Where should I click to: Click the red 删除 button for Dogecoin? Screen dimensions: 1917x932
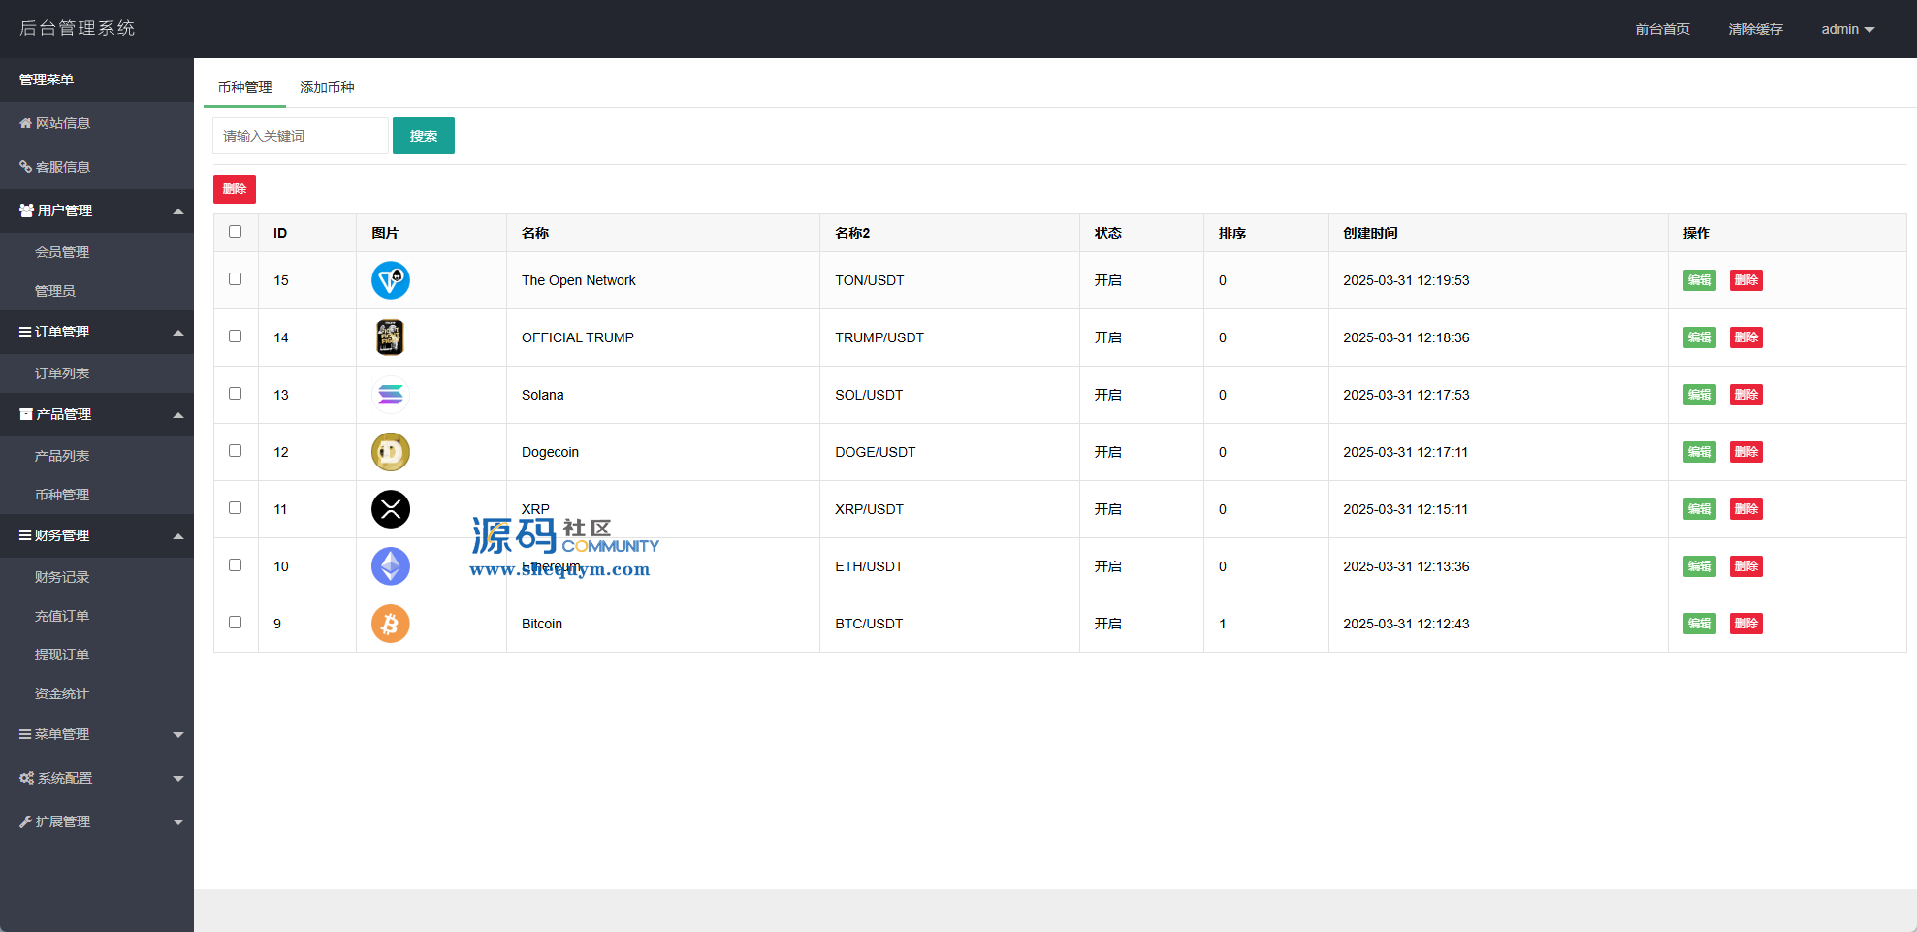[1745, 452]
